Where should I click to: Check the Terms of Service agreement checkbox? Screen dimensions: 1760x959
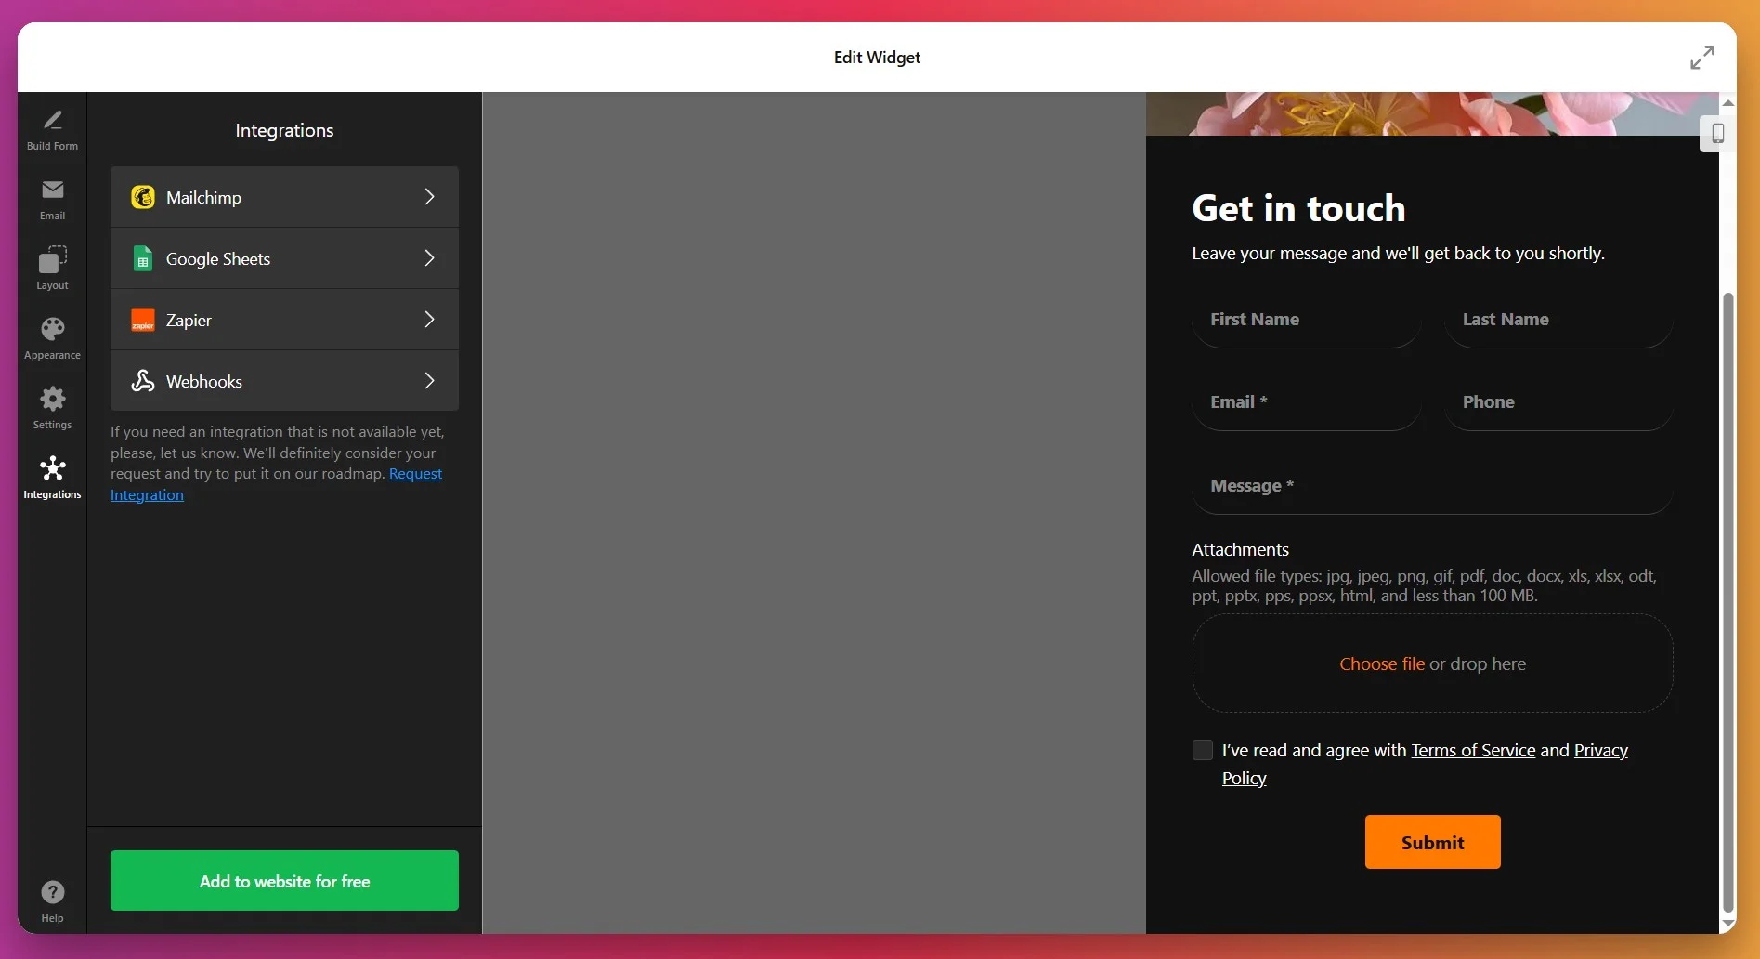[x=1202, y=749]
